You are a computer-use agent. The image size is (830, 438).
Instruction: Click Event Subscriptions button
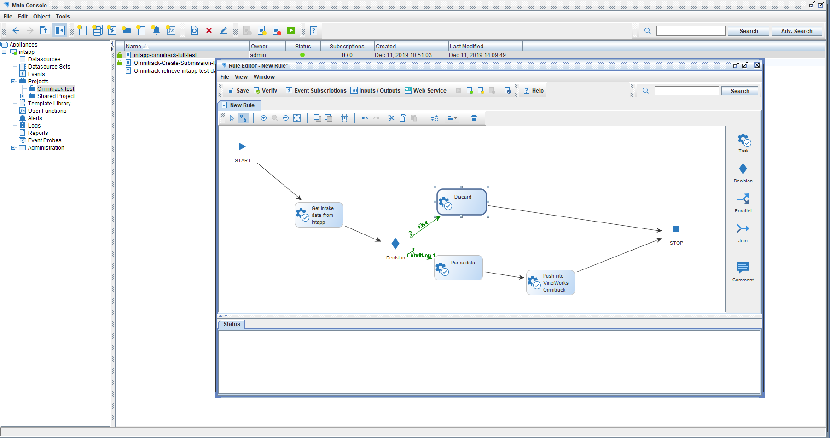tap(316, 91)
